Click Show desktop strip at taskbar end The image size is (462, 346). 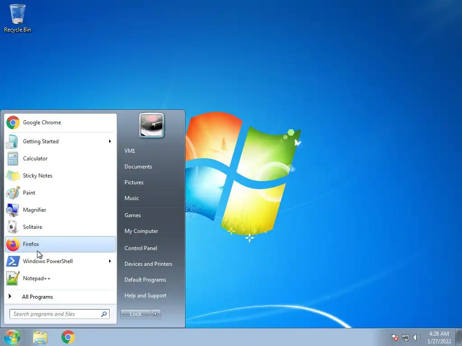click(459, 337)
